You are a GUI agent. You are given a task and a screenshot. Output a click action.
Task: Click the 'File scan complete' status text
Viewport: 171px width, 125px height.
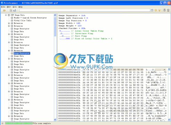pyautogui.click(x=42, y=123)
